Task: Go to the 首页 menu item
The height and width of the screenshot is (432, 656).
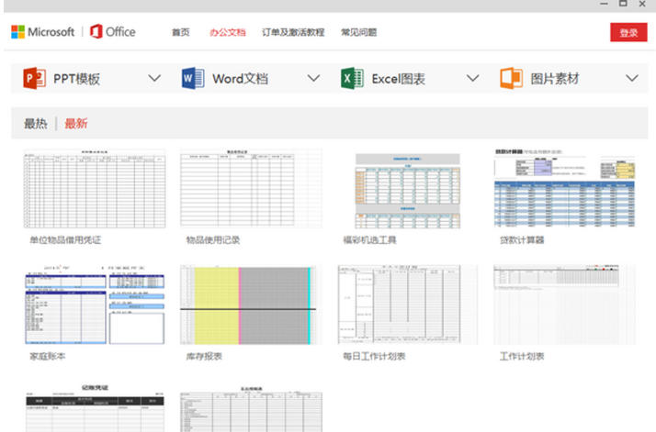Action: click(x=180, y=33)
